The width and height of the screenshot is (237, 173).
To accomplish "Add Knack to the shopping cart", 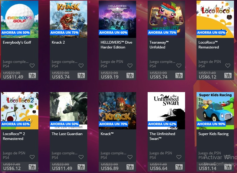I will [x=130, y=167].
